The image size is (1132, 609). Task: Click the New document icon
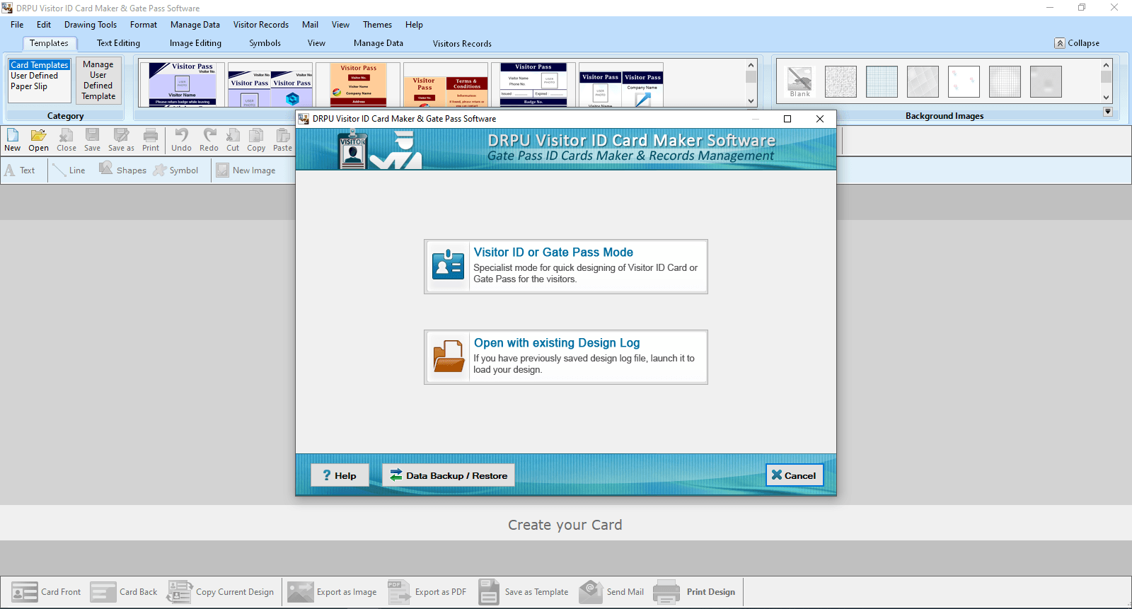(x=13, y=139)
